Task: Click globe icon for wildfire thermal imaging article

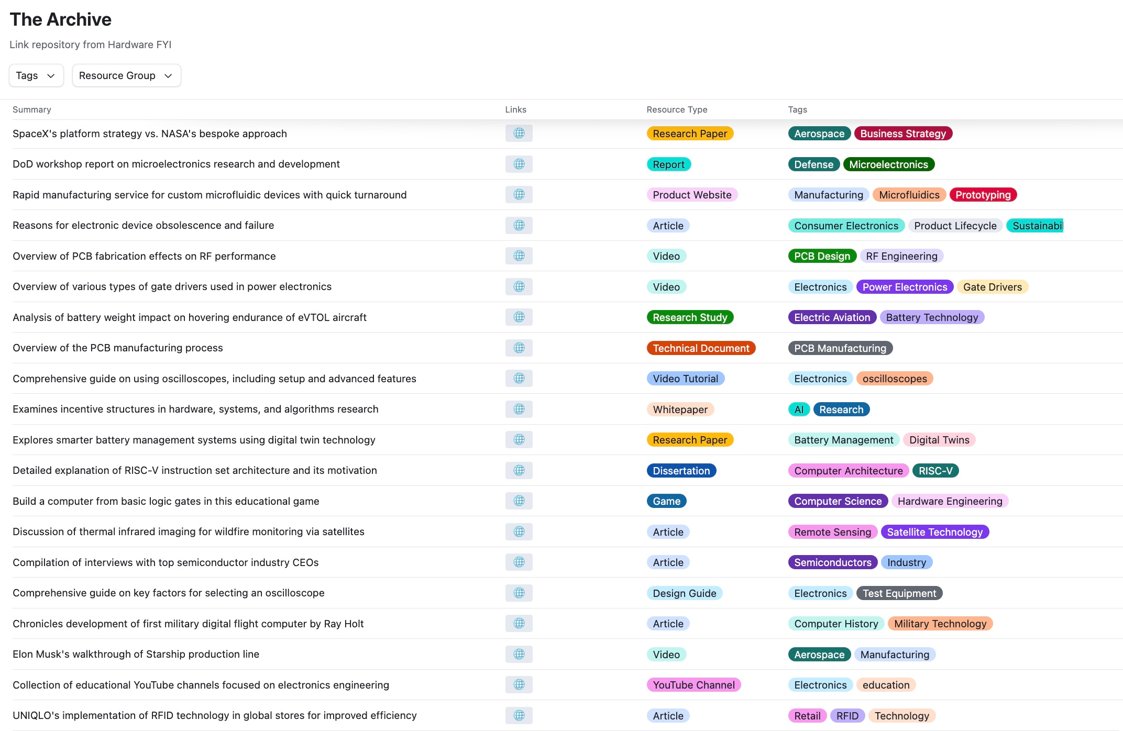Action: 519,531
